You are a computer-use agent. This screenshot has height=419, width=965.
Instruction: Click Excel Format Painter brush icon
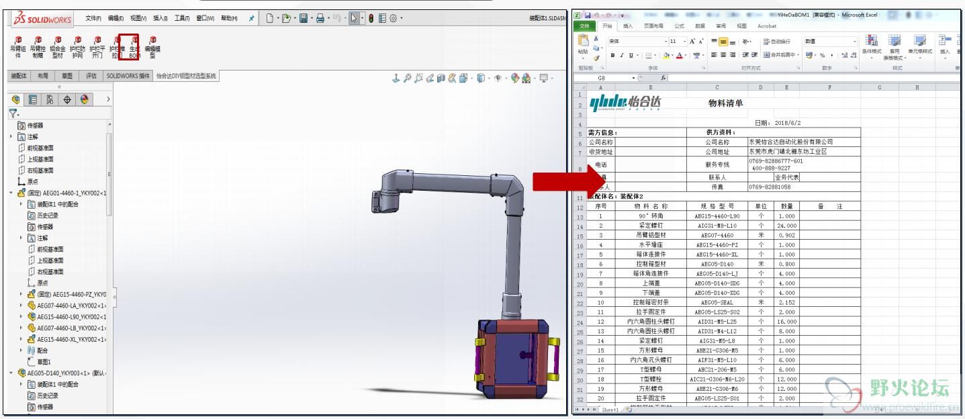[596, 58]
